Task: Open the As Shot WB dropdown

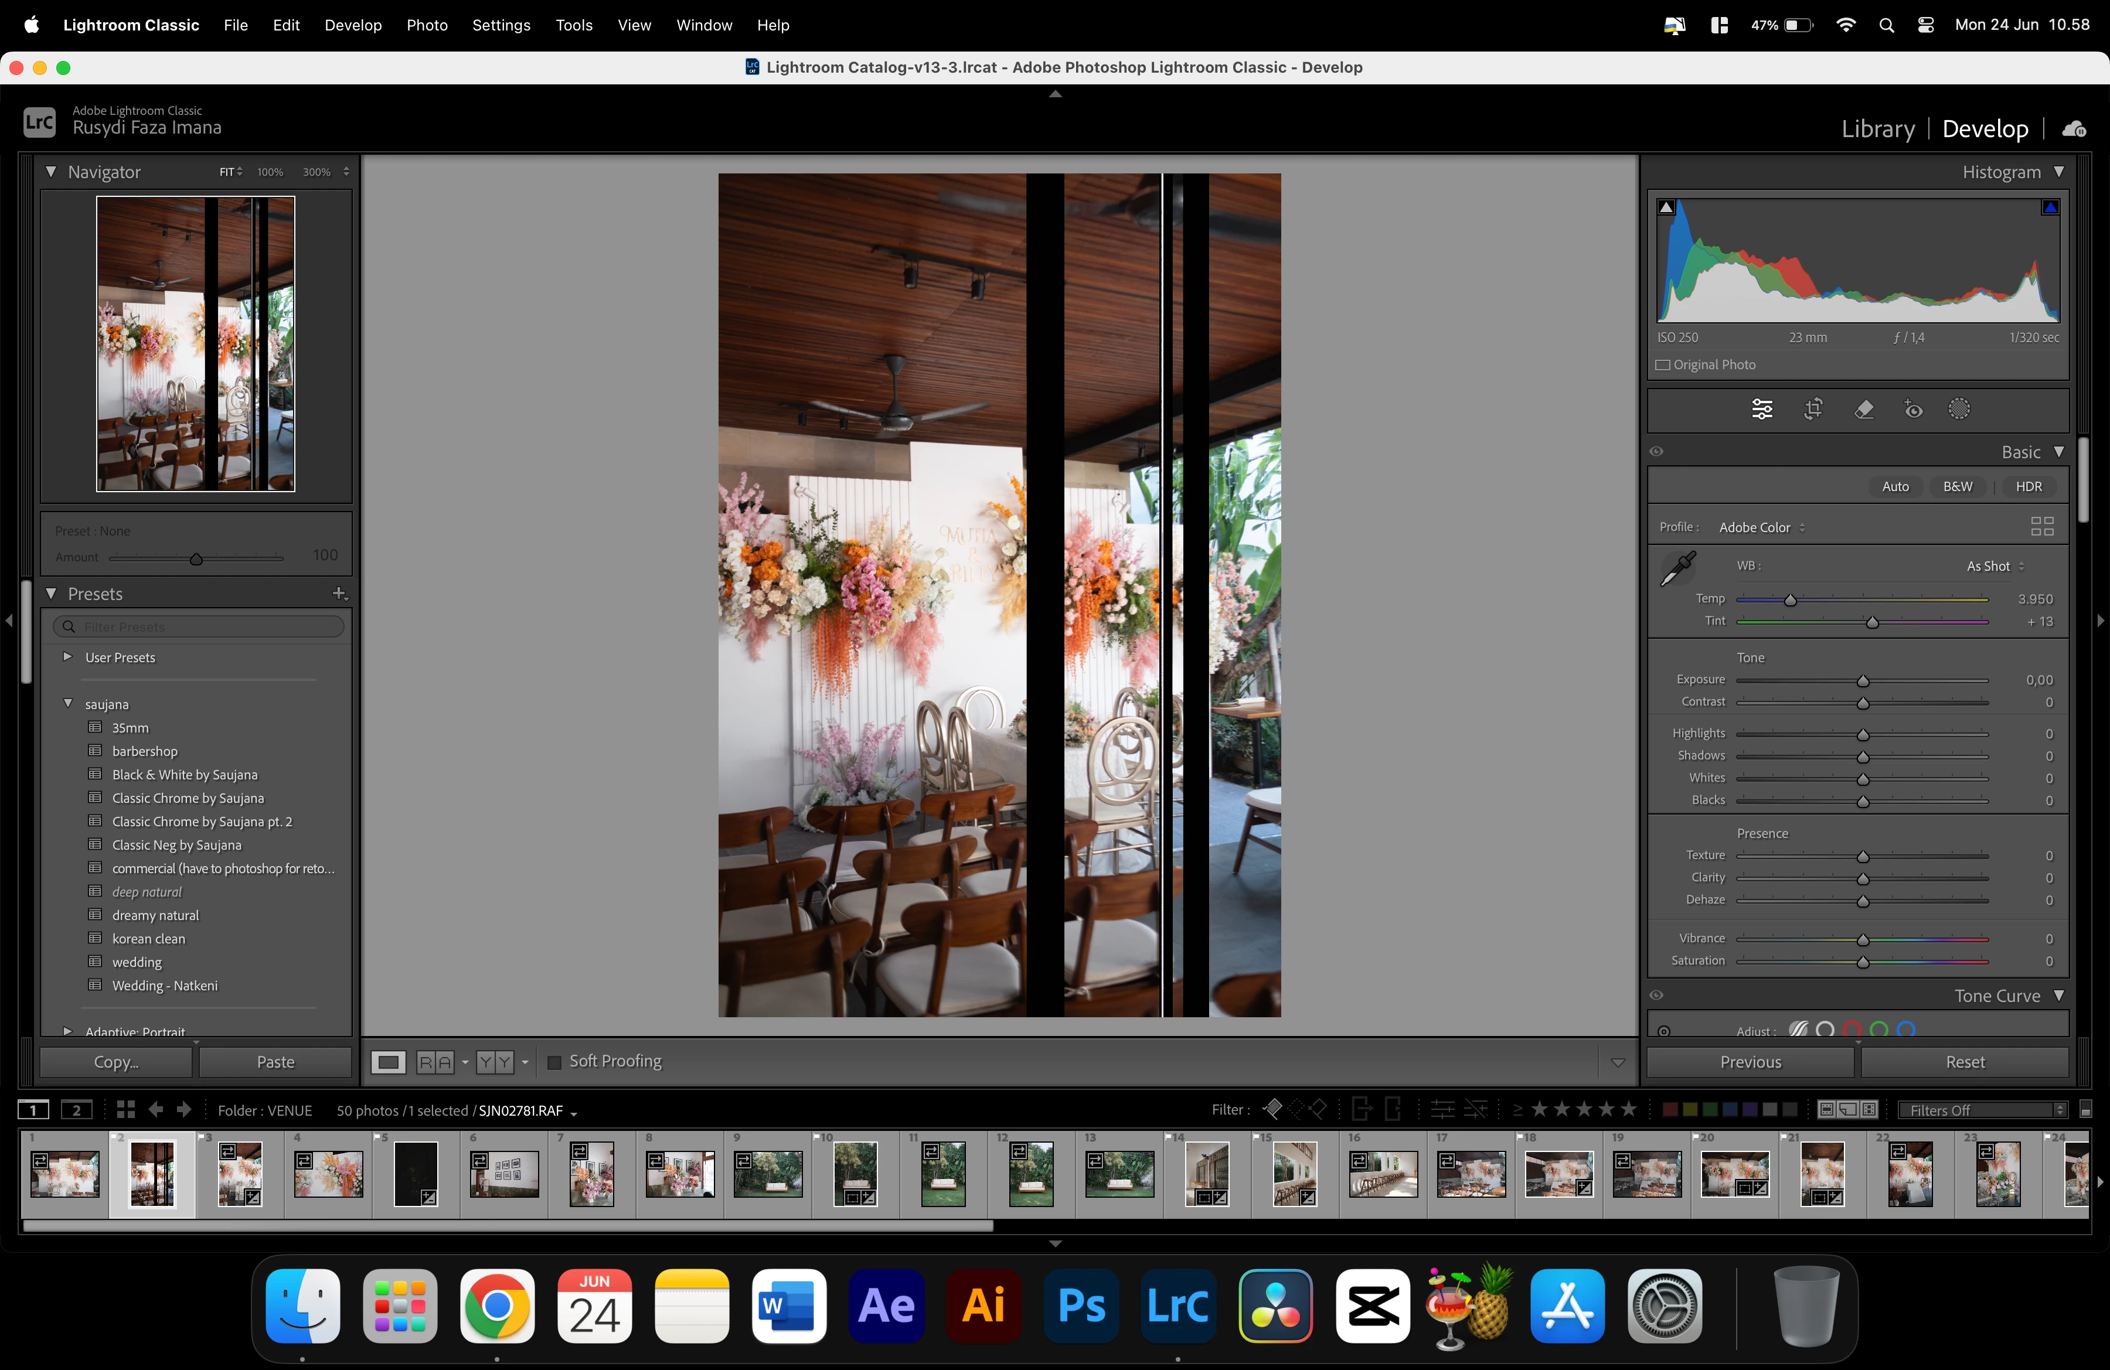Action: point(1995,566)
